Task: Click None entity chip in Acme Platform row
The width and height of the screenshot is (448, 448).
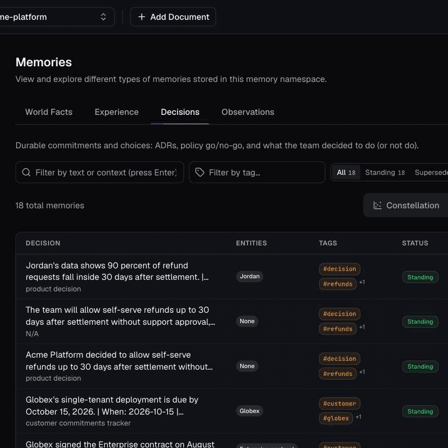Action: (x=247, y=366)
